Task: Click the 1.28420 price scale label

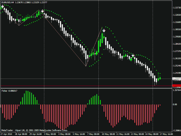Action: coord(177,44)
